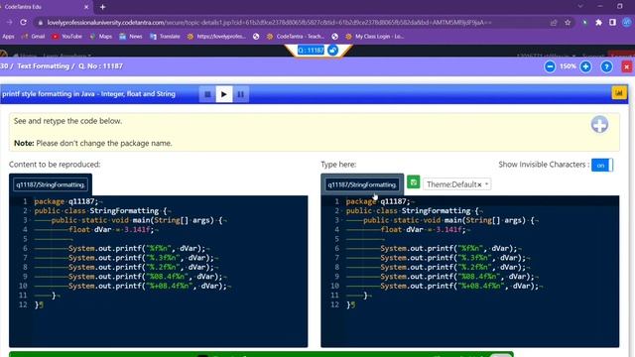The image size is (635, 357).
Task: Toggle Show Invisible Characters switch
Action: (x=602, y=166)
